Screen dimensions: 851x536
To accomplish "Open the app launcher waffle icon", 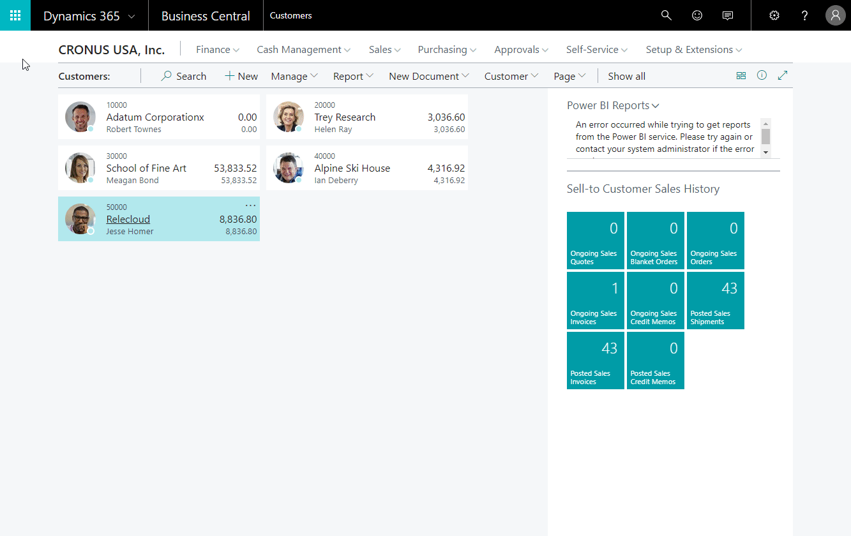I will point(15,15).
